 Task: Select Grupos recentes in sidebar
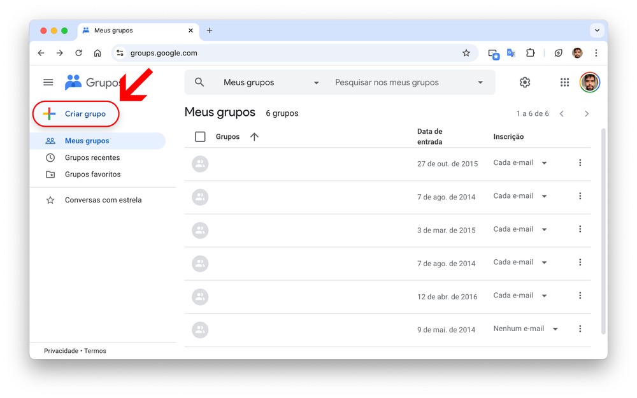(x=92, y=158)
